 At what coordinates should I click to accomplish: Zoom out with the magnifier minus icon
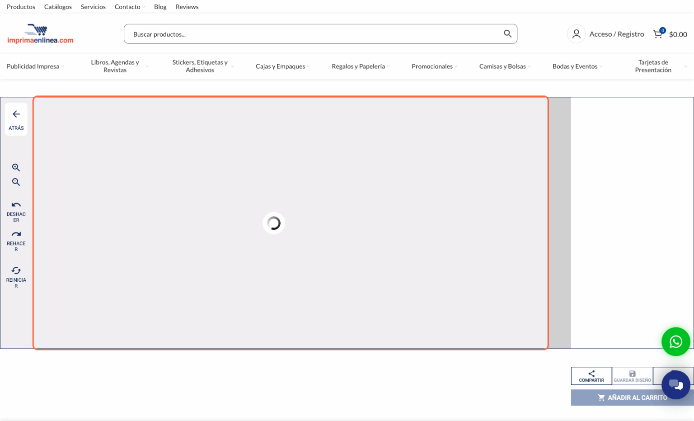pyautogui.click(x=16, y=182)
